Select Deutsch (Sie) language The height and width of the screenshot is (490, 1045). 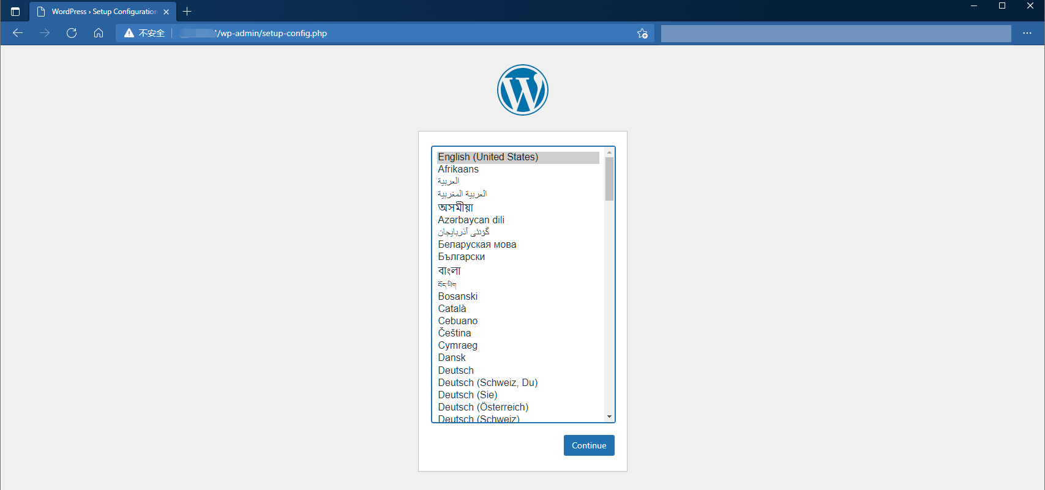[518, 395]
